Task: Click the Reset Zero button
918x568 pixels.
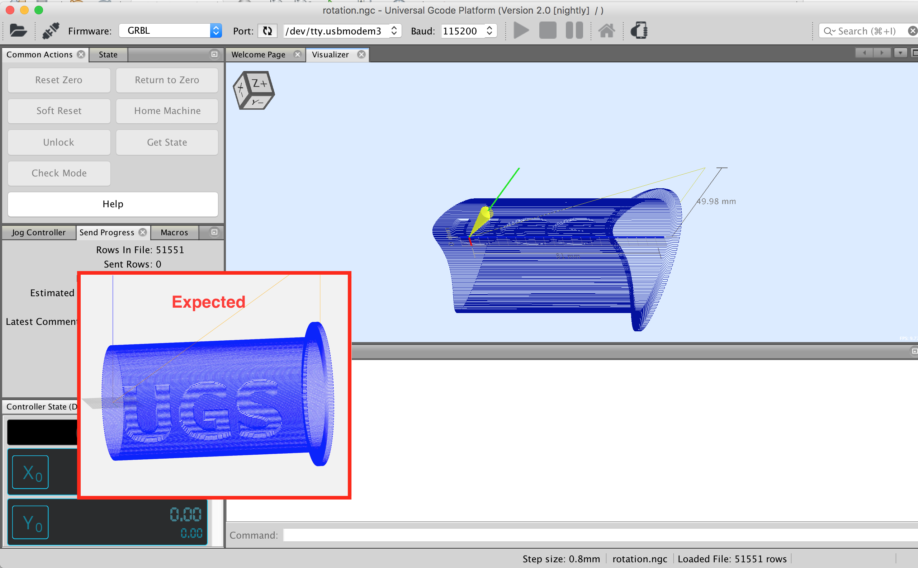Action: [x=59, y=80]
